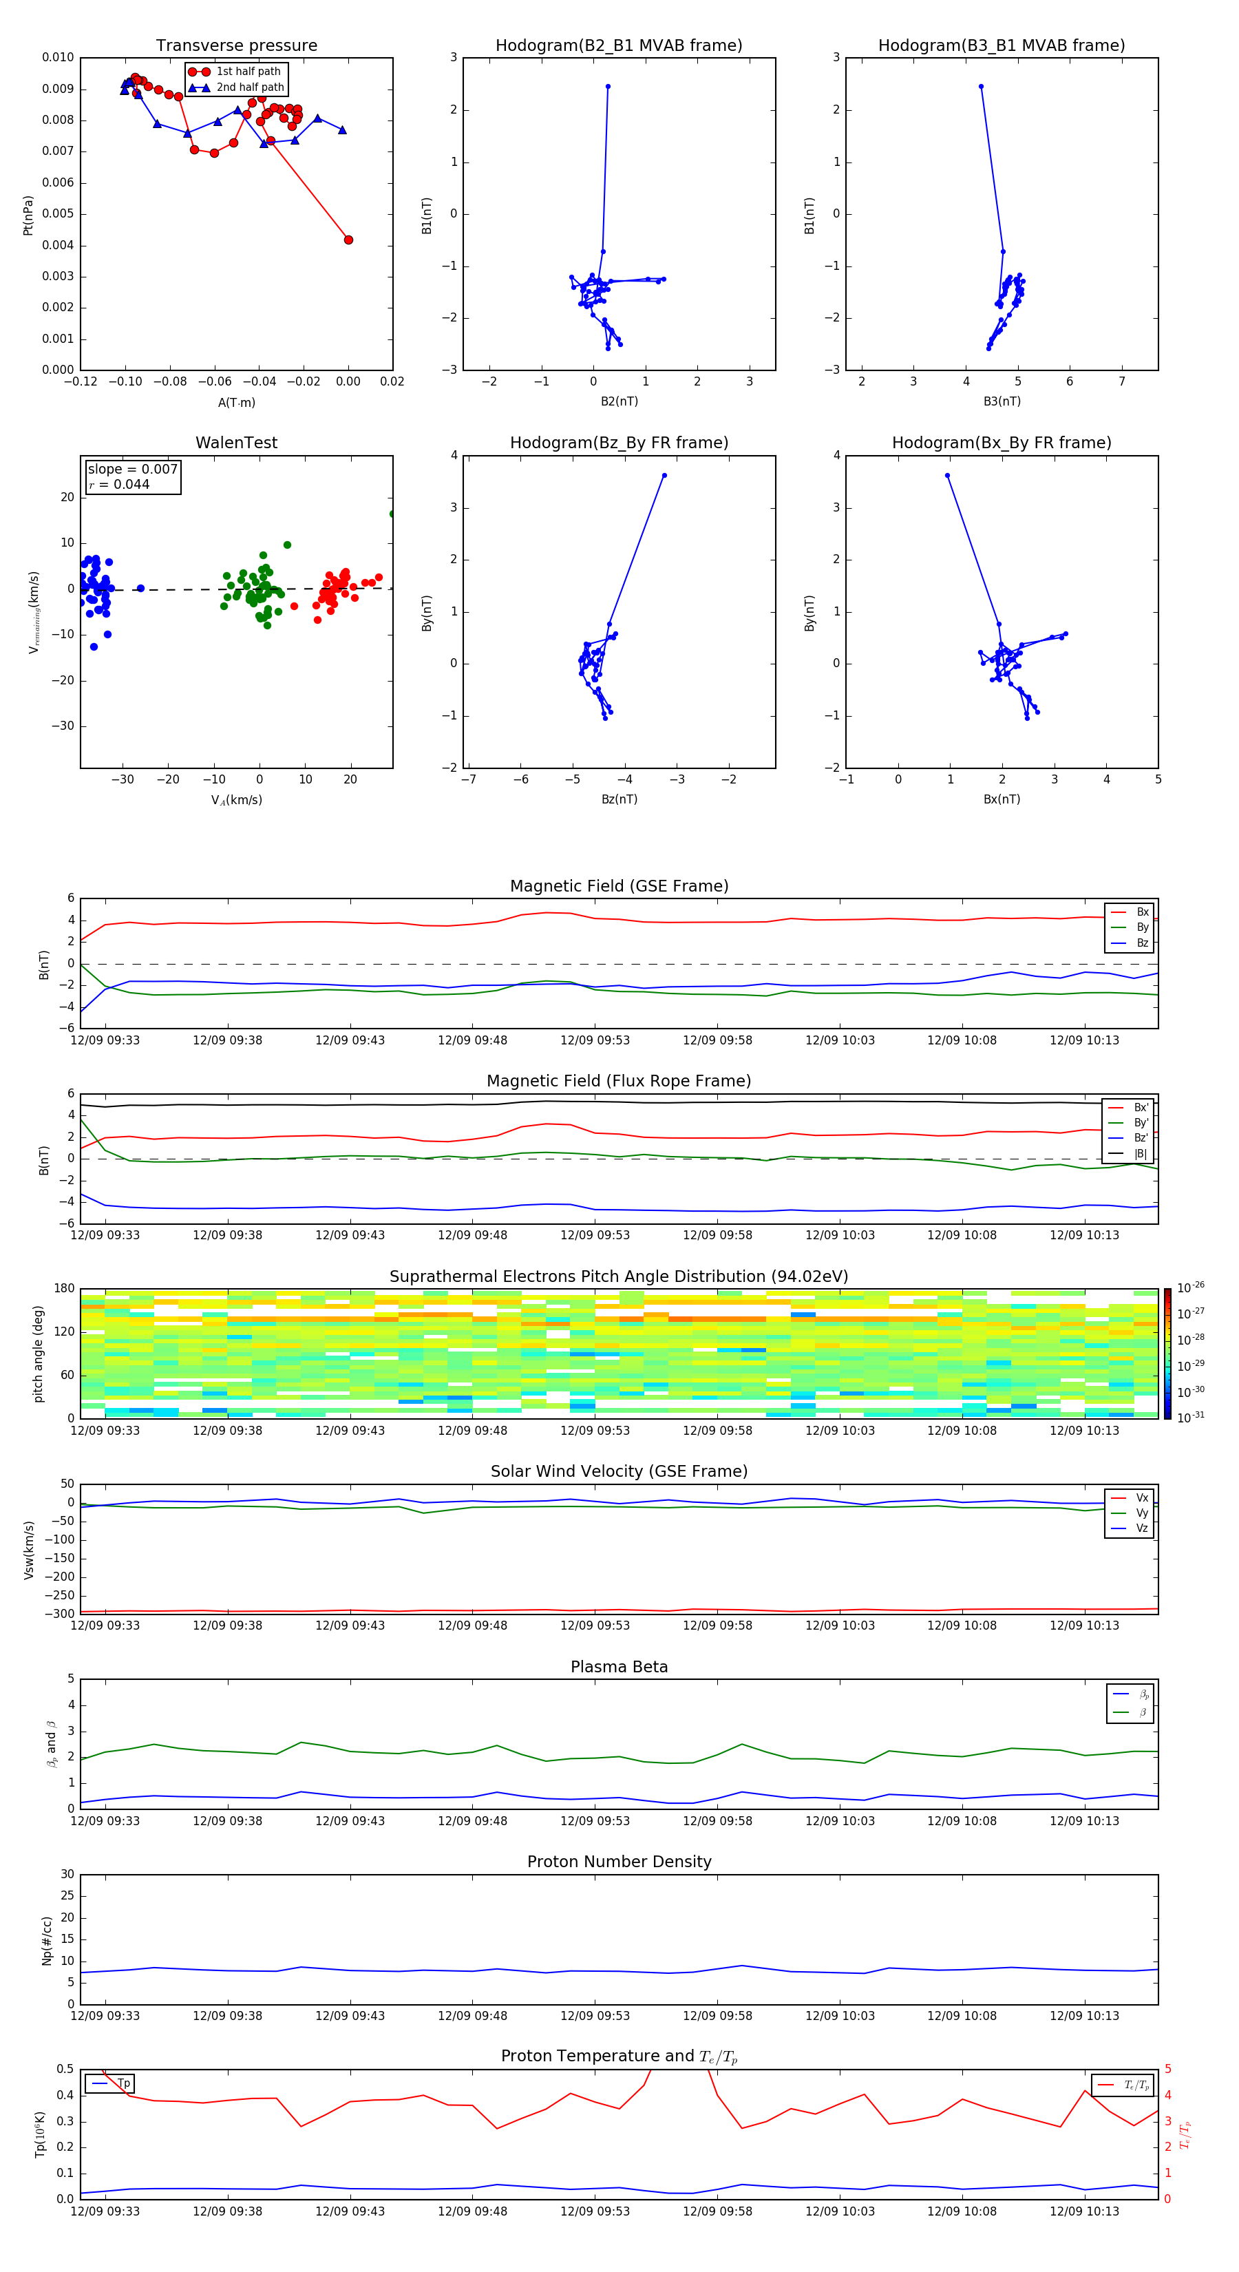Image resolution: width=1239 pixels, height=2272 pixels.
Task: Click the Bx legend entry in GSE magnetic plot
Action: point(1130,912)
